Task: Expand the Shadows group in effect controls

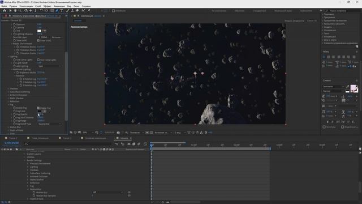Action: click(8, 89)
